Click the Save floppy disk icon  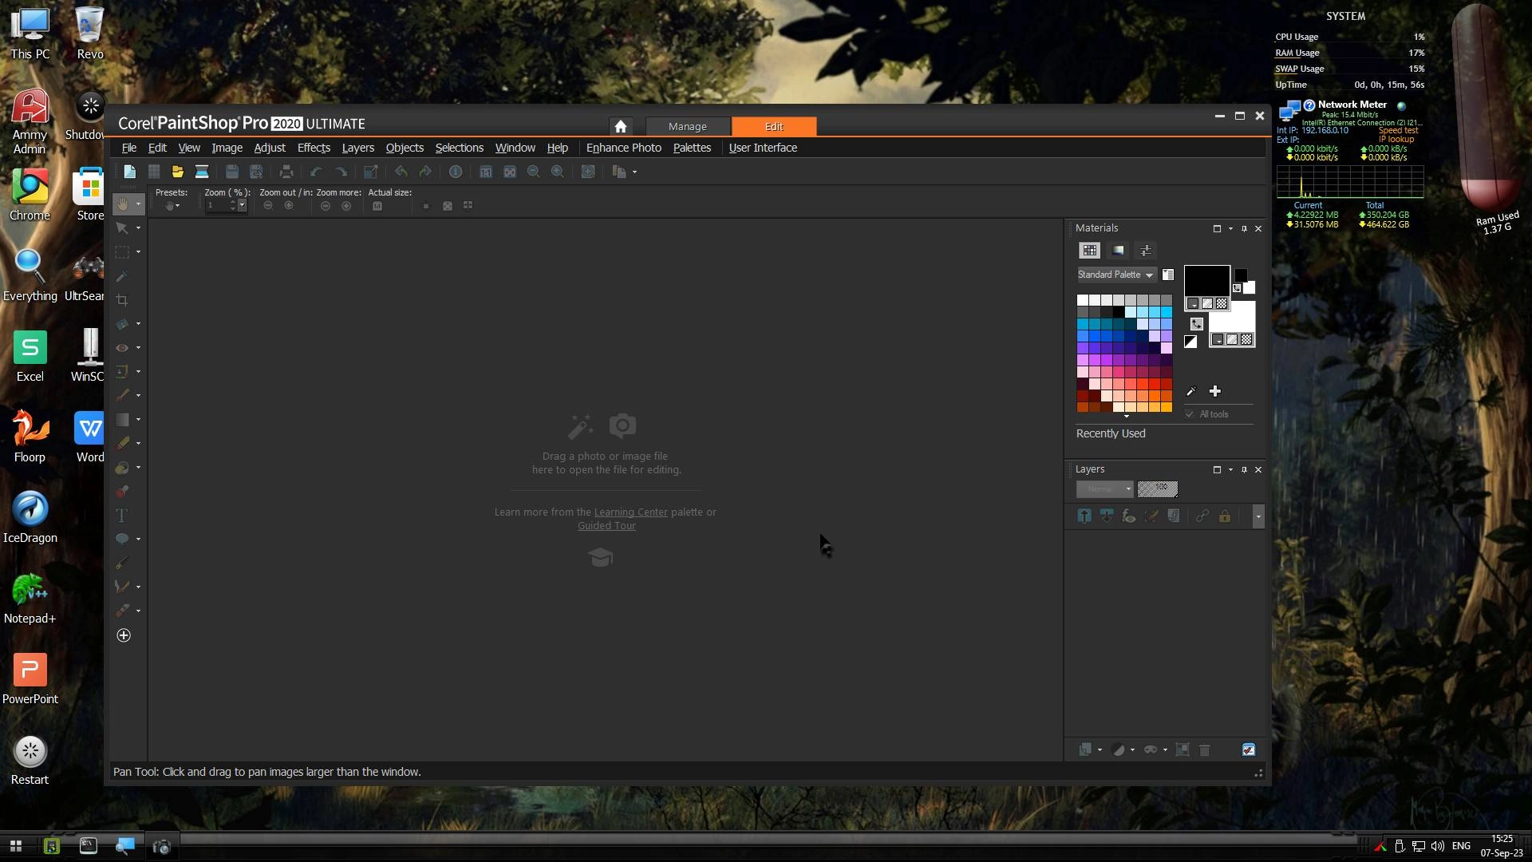pos(232,172)
